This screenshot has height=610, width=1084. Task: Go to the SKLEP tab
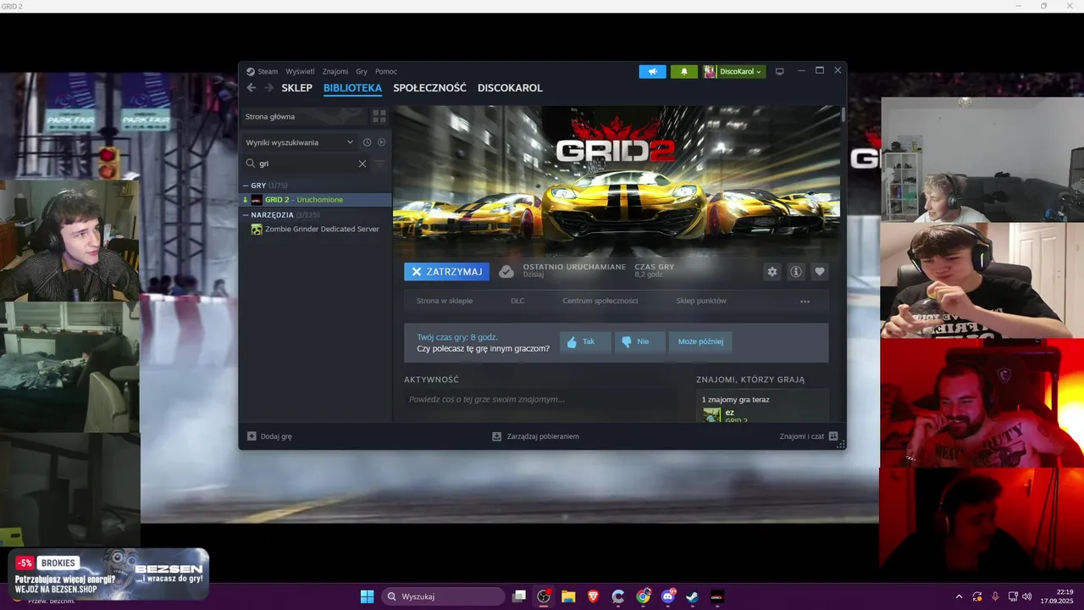tap(297, 88)
